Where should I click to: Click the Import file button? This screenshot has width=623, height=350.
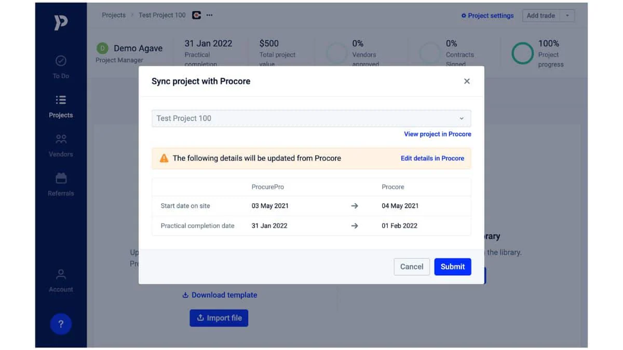pyautogui.click(x=219, y=318)
